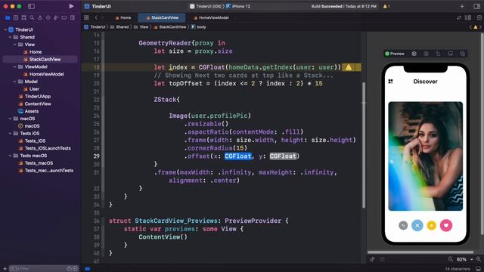
Task: Open the Project navigator
Action: (x=8, y=18)
